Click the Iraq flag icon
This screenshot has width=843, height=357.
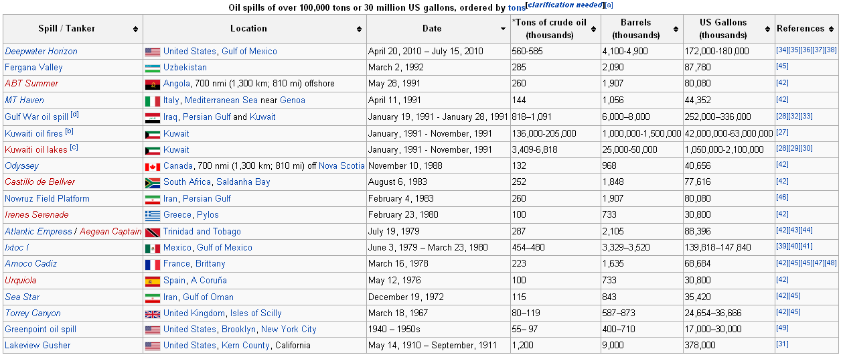[153, 117]
